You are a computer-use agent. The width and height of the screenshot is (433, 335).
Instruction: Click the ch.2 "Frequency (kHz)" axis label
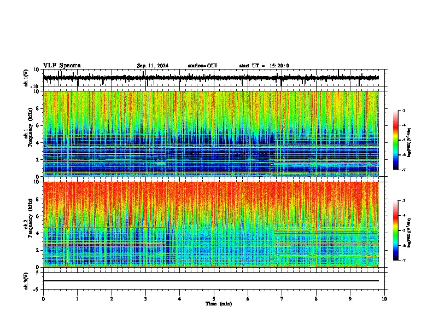pos(30,218)
